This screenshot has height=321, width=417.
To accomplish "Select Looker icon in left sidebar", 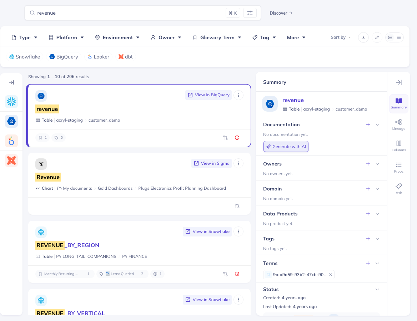I will 11,141.
